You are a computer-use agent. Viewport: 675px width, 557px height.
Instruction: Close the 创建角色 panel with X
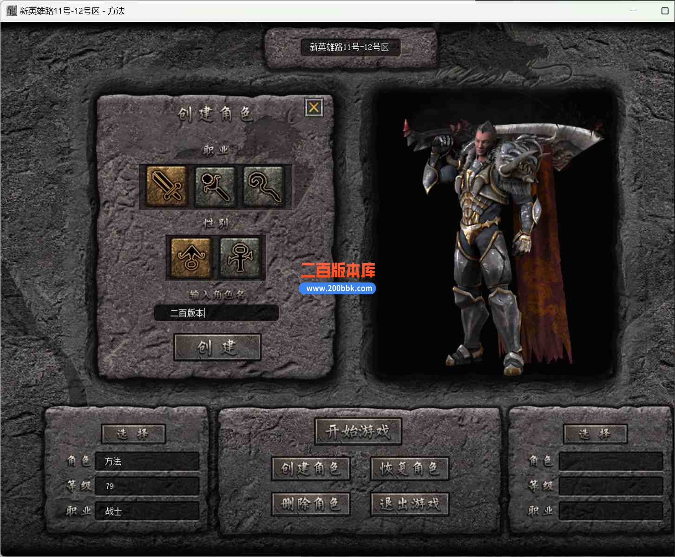click(314, 108)
